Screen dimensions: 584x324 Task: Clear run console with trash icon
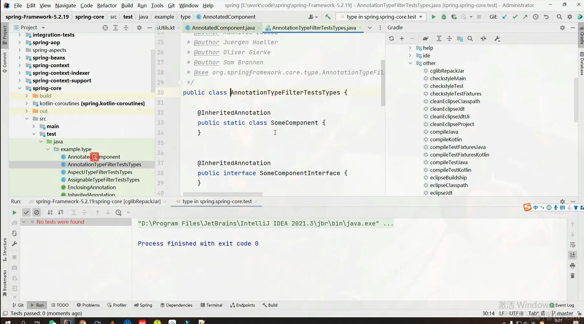click(572, 276)
